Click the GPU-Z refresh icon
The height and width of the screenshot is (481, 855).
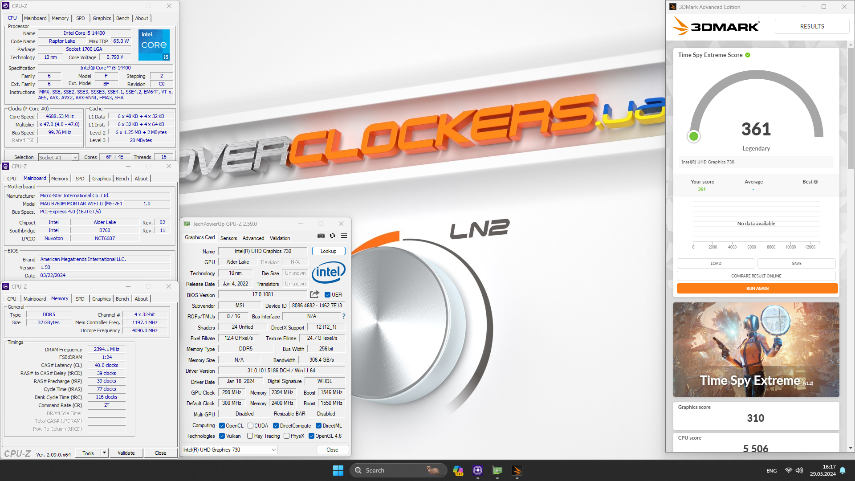coord(332,236)
